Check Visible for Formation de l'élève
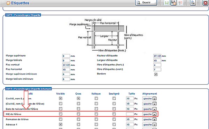Image resolution: width=209 pixels, height=129 pixels. coord(61,119)
